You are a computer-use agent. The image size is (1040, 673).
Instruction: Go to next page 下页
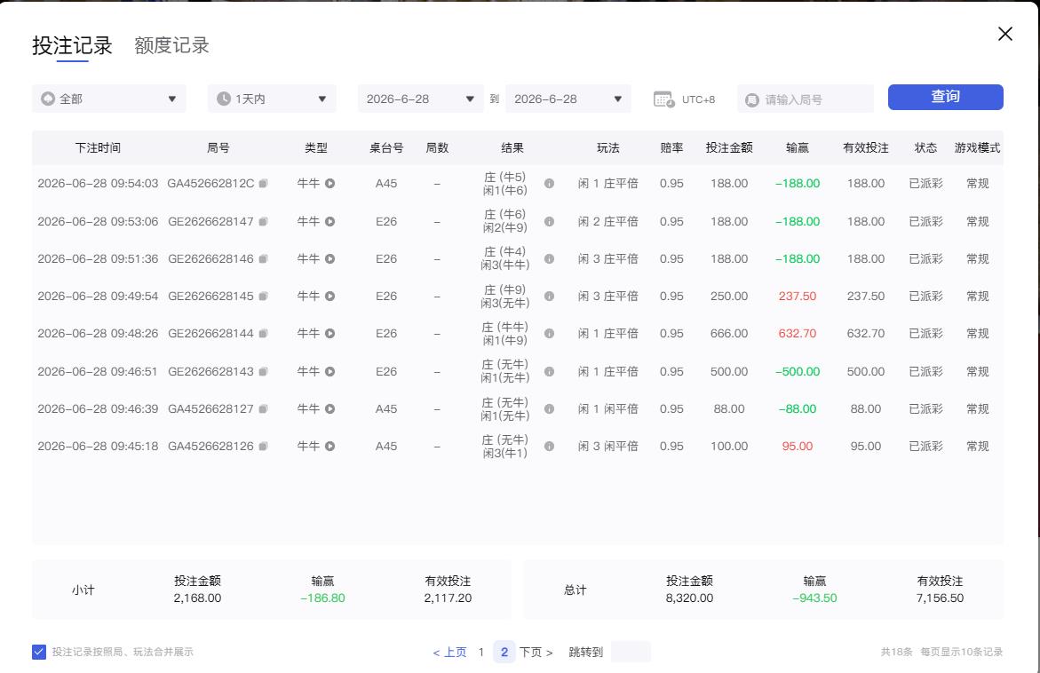pos(536,653)
